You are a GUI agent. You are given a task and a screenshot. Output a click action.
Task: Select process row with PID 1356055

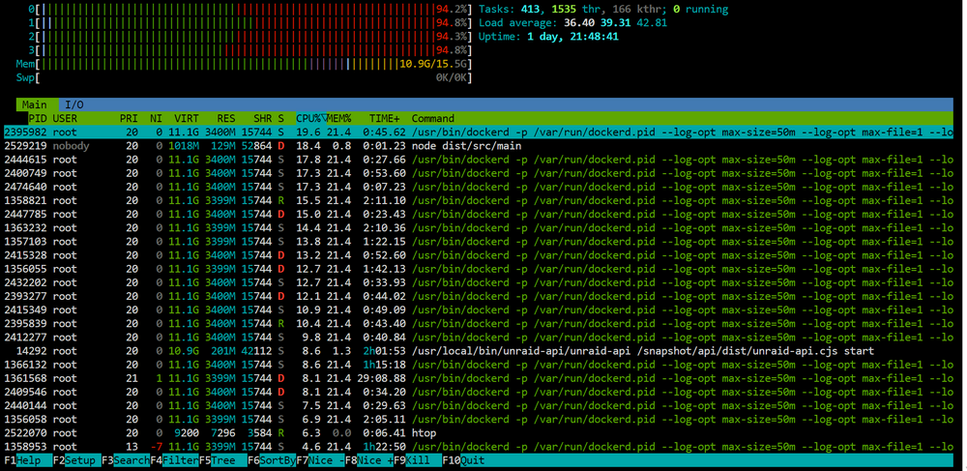pyautogui.click(x=480, y=269)
